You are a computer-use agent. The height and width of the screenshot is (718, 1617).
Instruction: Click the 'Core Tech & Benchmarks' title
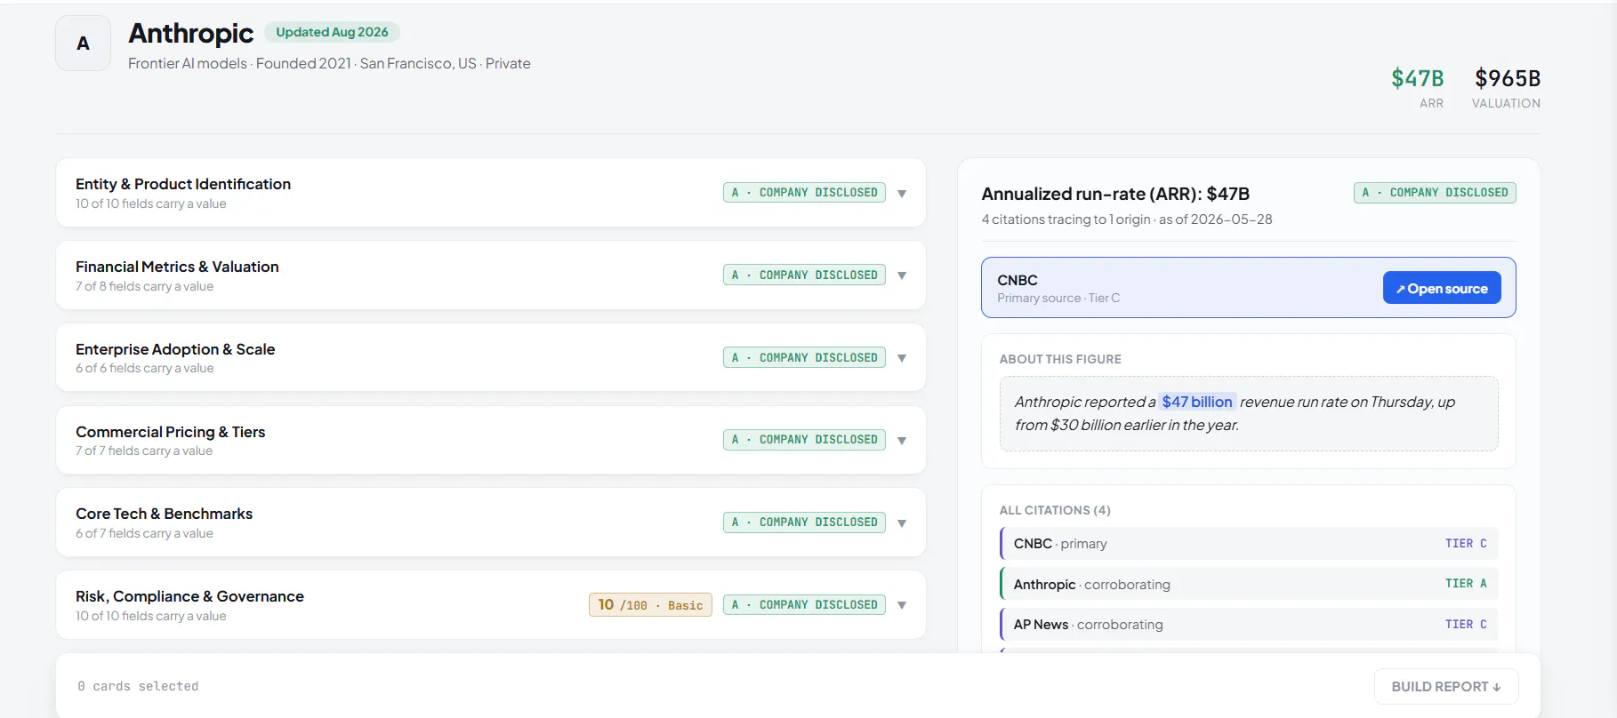click(x=164, y=514)
